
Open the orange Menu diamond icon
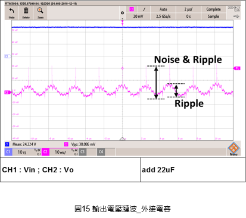click(x=233, y=148)
